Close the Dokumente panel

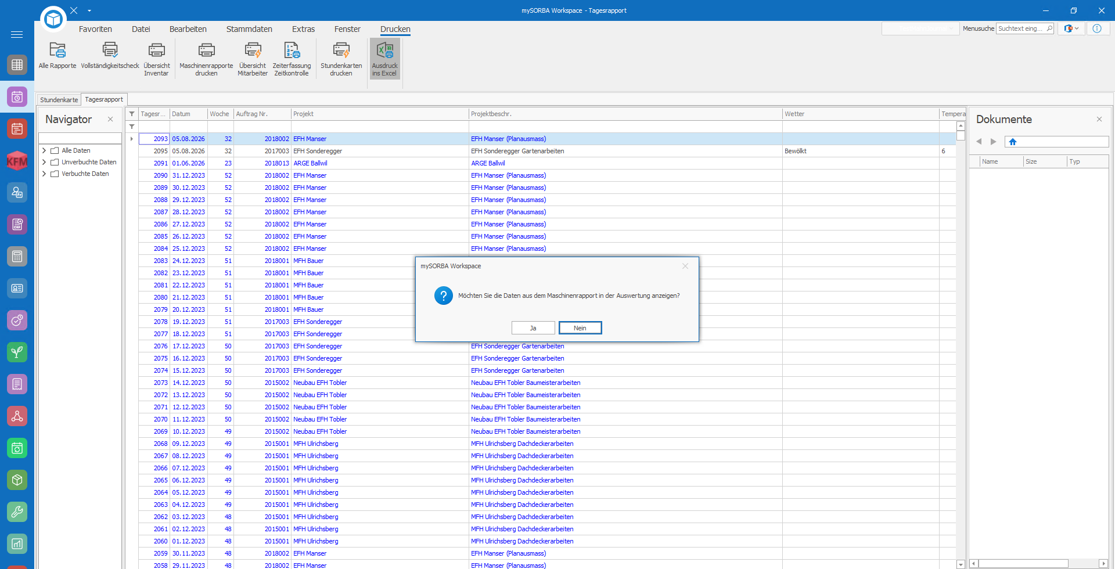pos(1099,119)
